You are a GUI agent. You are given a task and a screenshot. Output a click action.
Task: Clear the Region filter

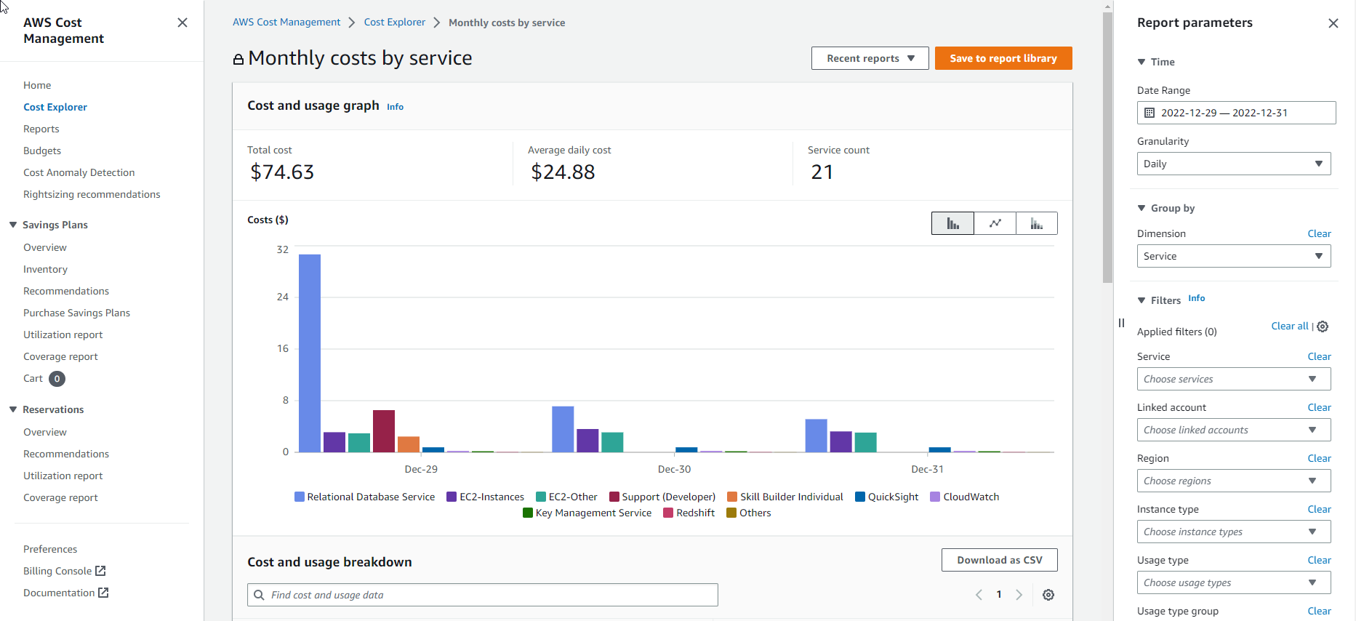coord(1319,458)
